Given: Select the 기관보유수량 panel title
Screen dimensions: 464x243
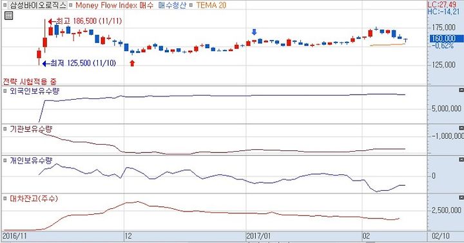Looking at the screenshot, I should pos(31,129).
